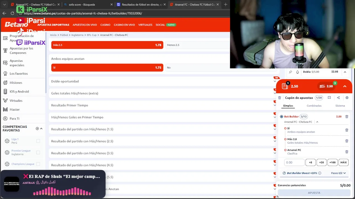Switch to Sistema tab in coupon
The width and height of the screenshot is (355, 199).
pyautogui.click(x=340, y=106)
